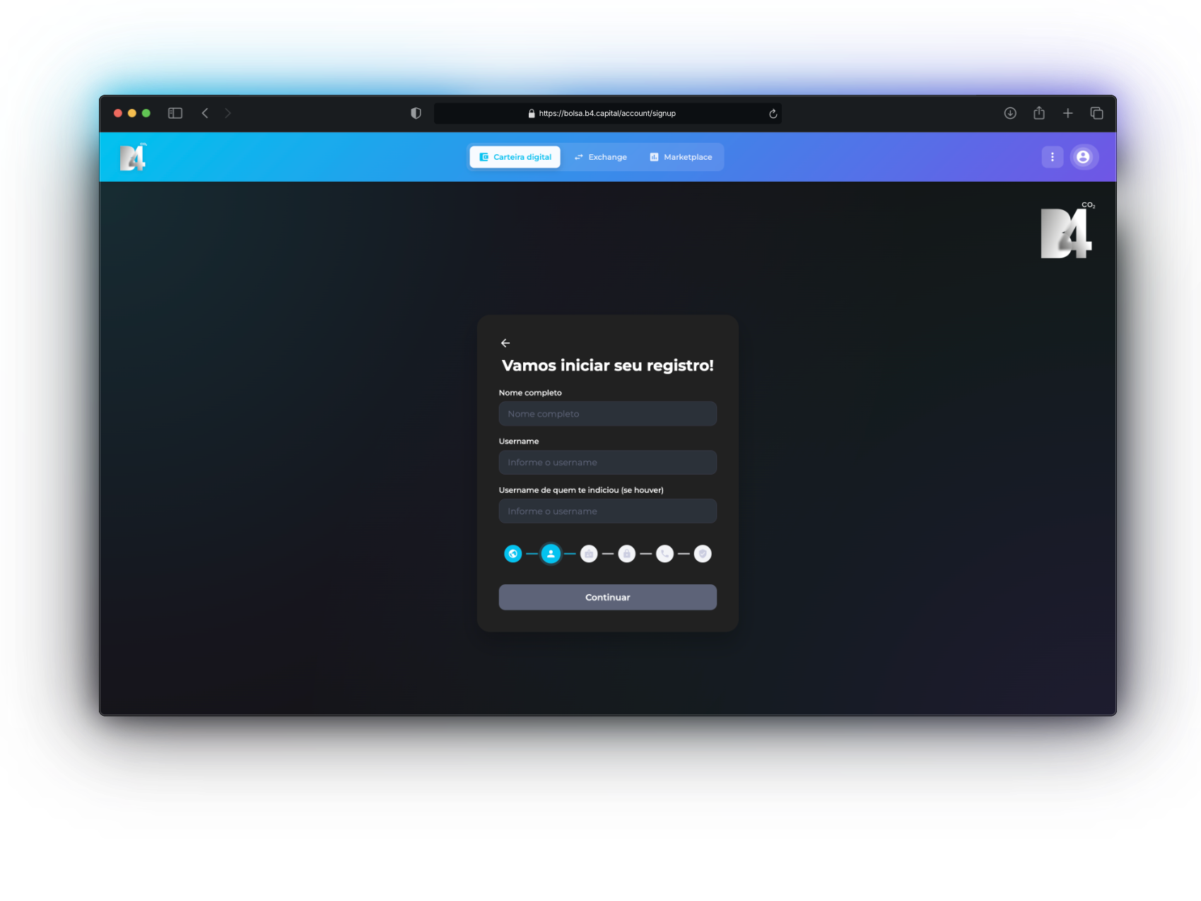
Task: Toggle the browser sidebar panel
Action: click(175, 113)
